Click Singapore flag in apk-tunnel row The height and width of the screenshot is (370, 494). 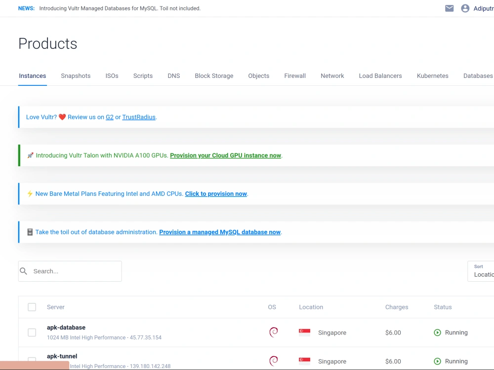pos(304,361)
